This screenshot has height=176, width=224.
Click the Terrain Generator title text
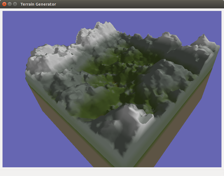tap(38, 4)
